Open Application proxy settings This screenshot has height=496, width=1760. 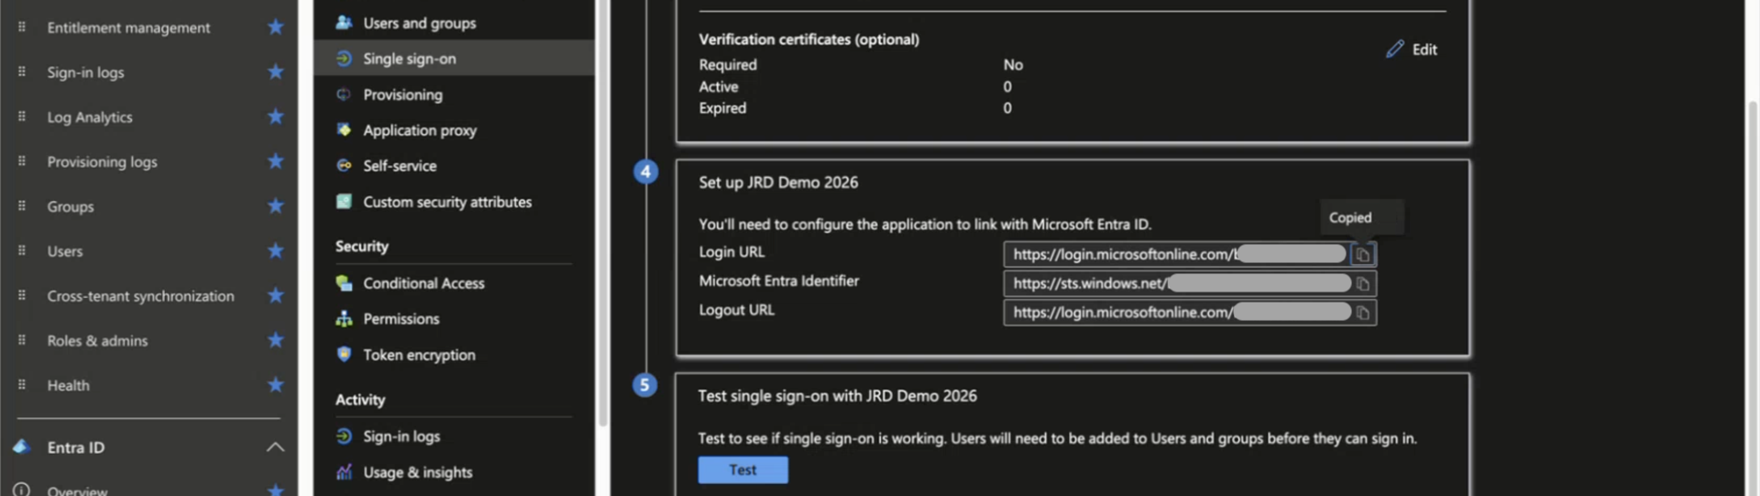(420, 130)
